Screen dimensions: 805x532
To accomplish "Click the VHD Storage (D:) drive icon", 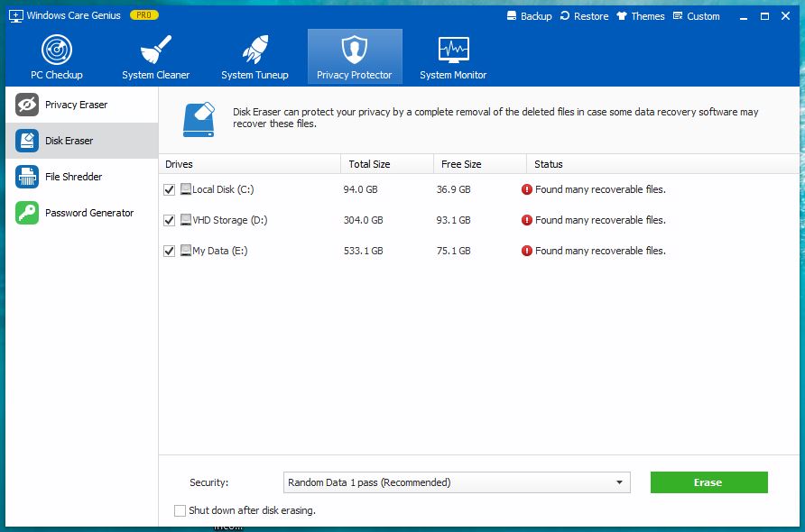I will point(185,220).
